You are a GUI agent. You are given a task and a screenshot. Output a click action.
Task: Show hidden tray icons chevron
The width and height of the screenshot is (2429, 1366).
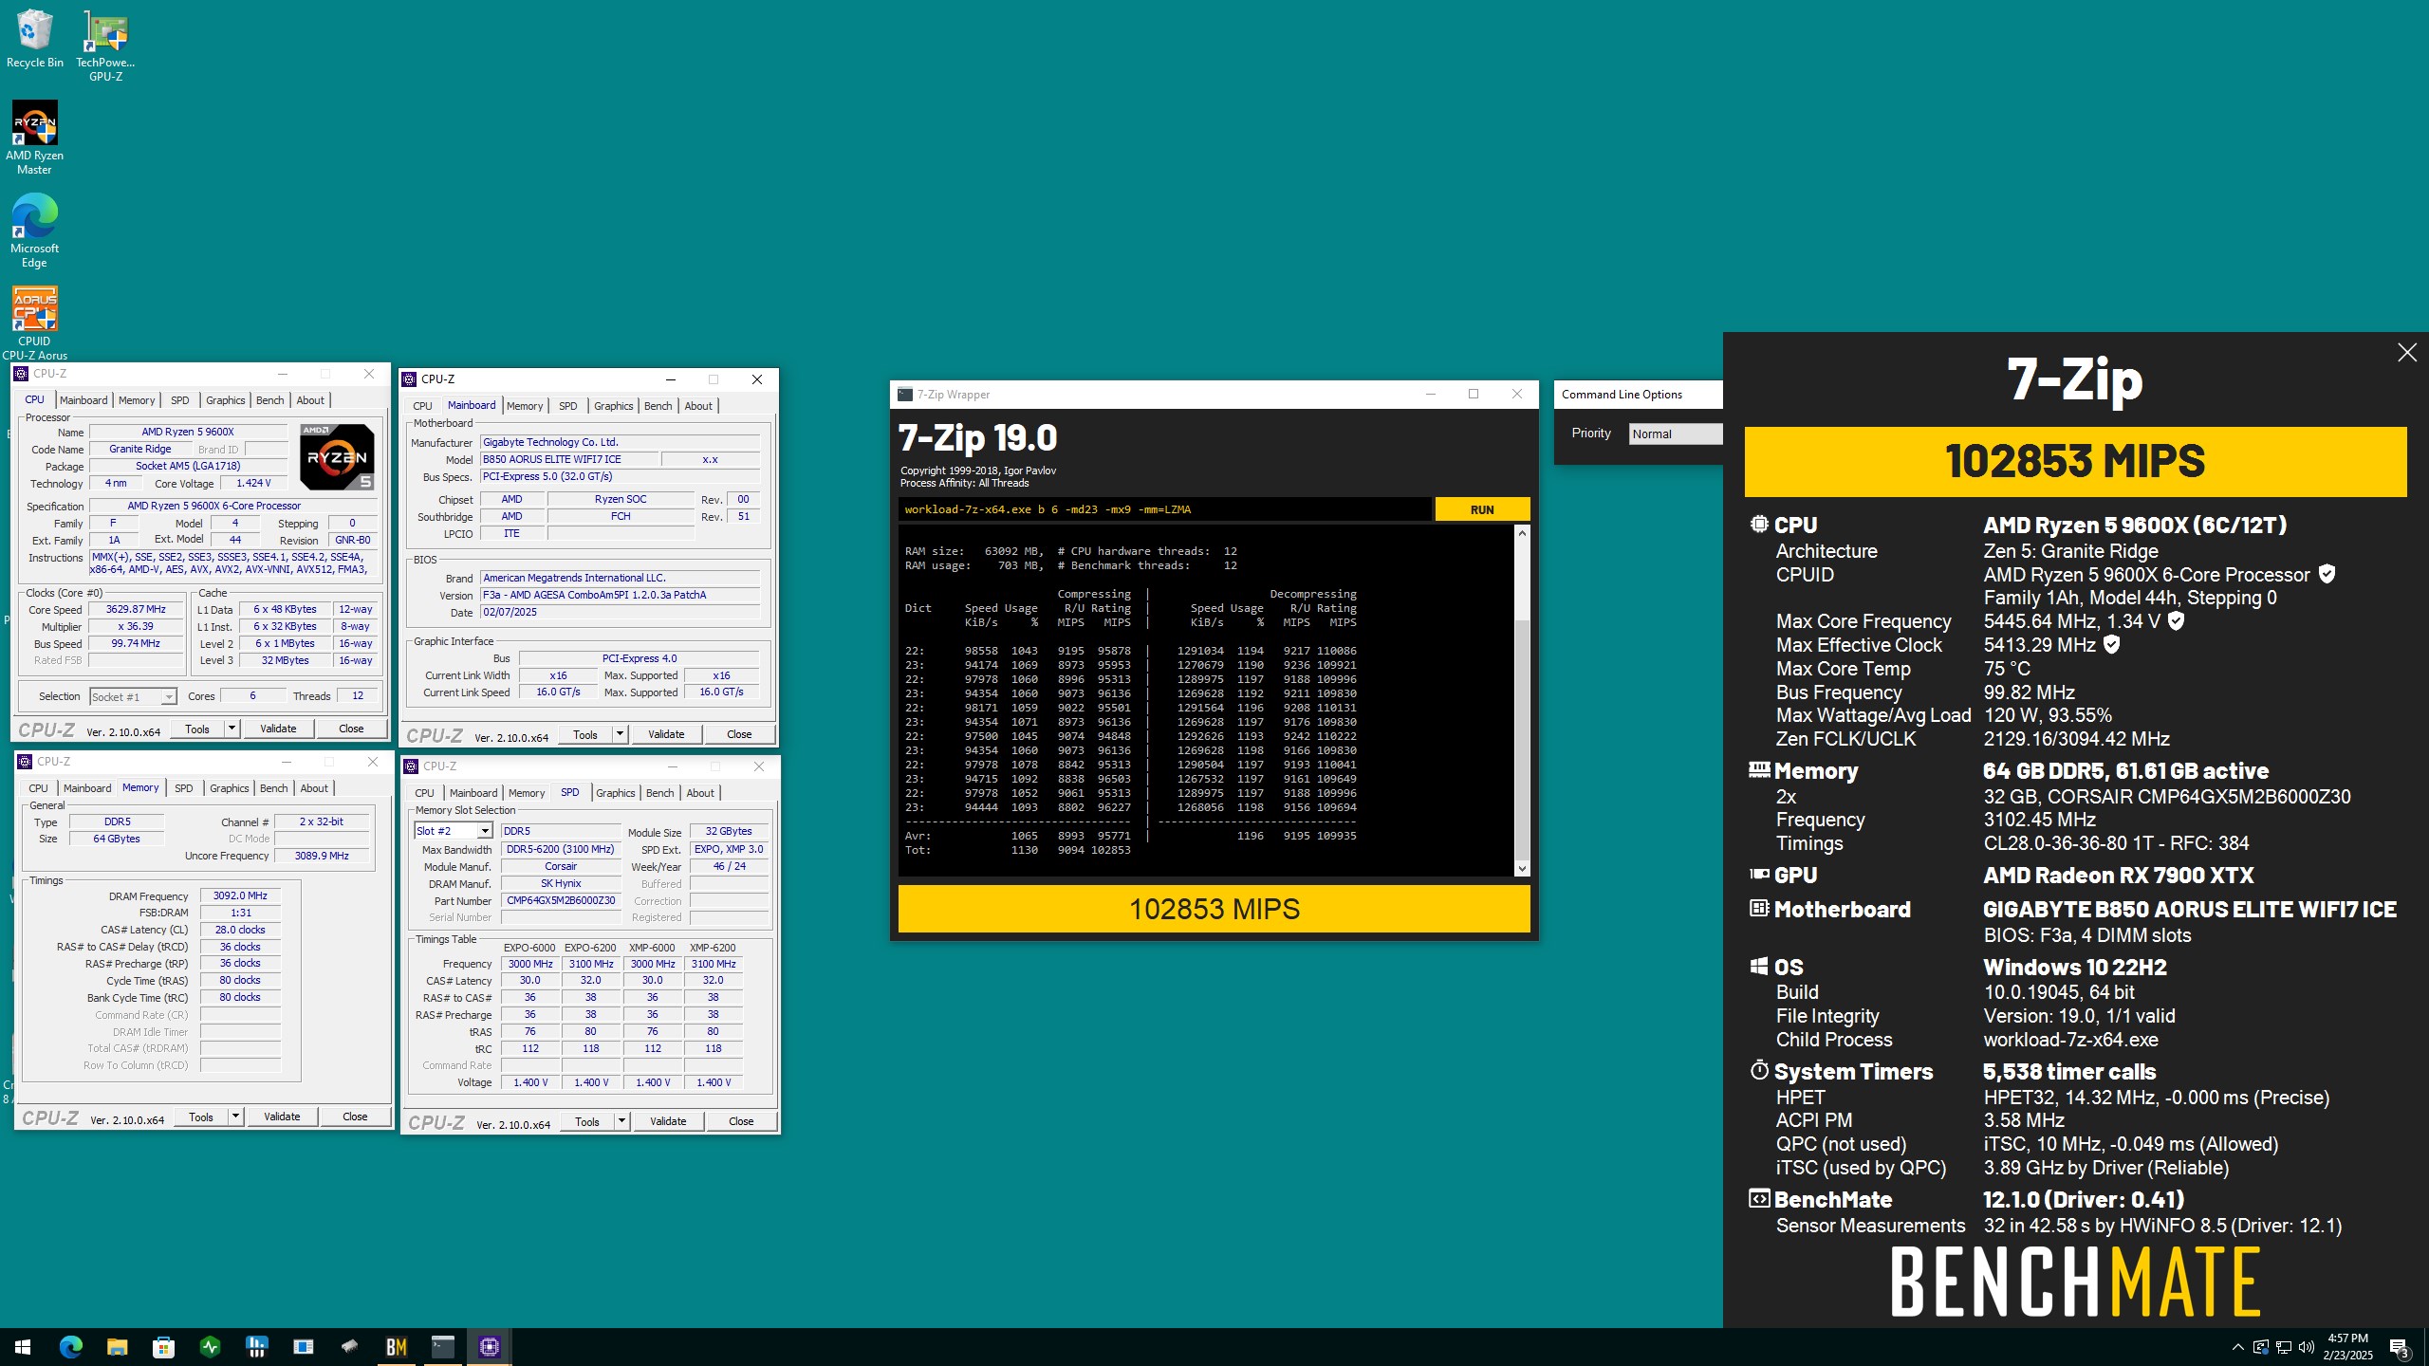tap(2237, 1347)
